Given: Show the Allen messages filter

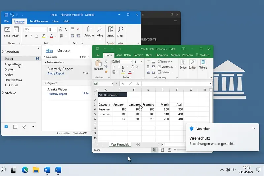Looking at the screenshot, I should tap(49, 51).
